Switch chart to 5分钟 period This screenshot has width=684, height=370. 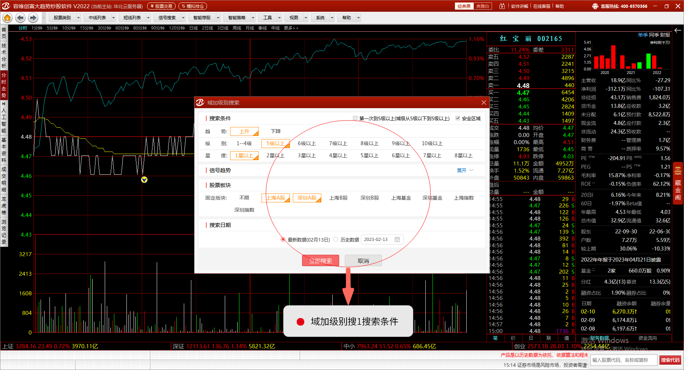pyautogui.click(x=52, y=28)
